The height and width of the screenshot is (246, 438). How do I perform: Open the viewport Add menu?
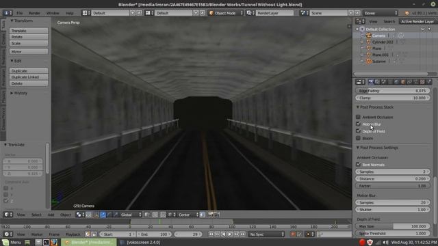click(51, 215)
